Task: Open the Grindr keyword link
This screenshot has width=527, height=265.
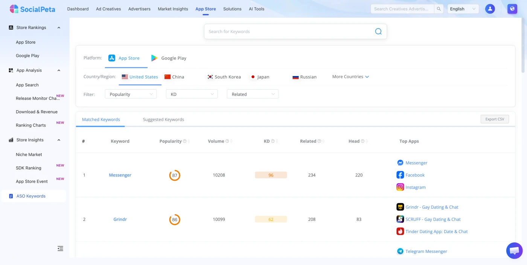Action: click(120, 219)
